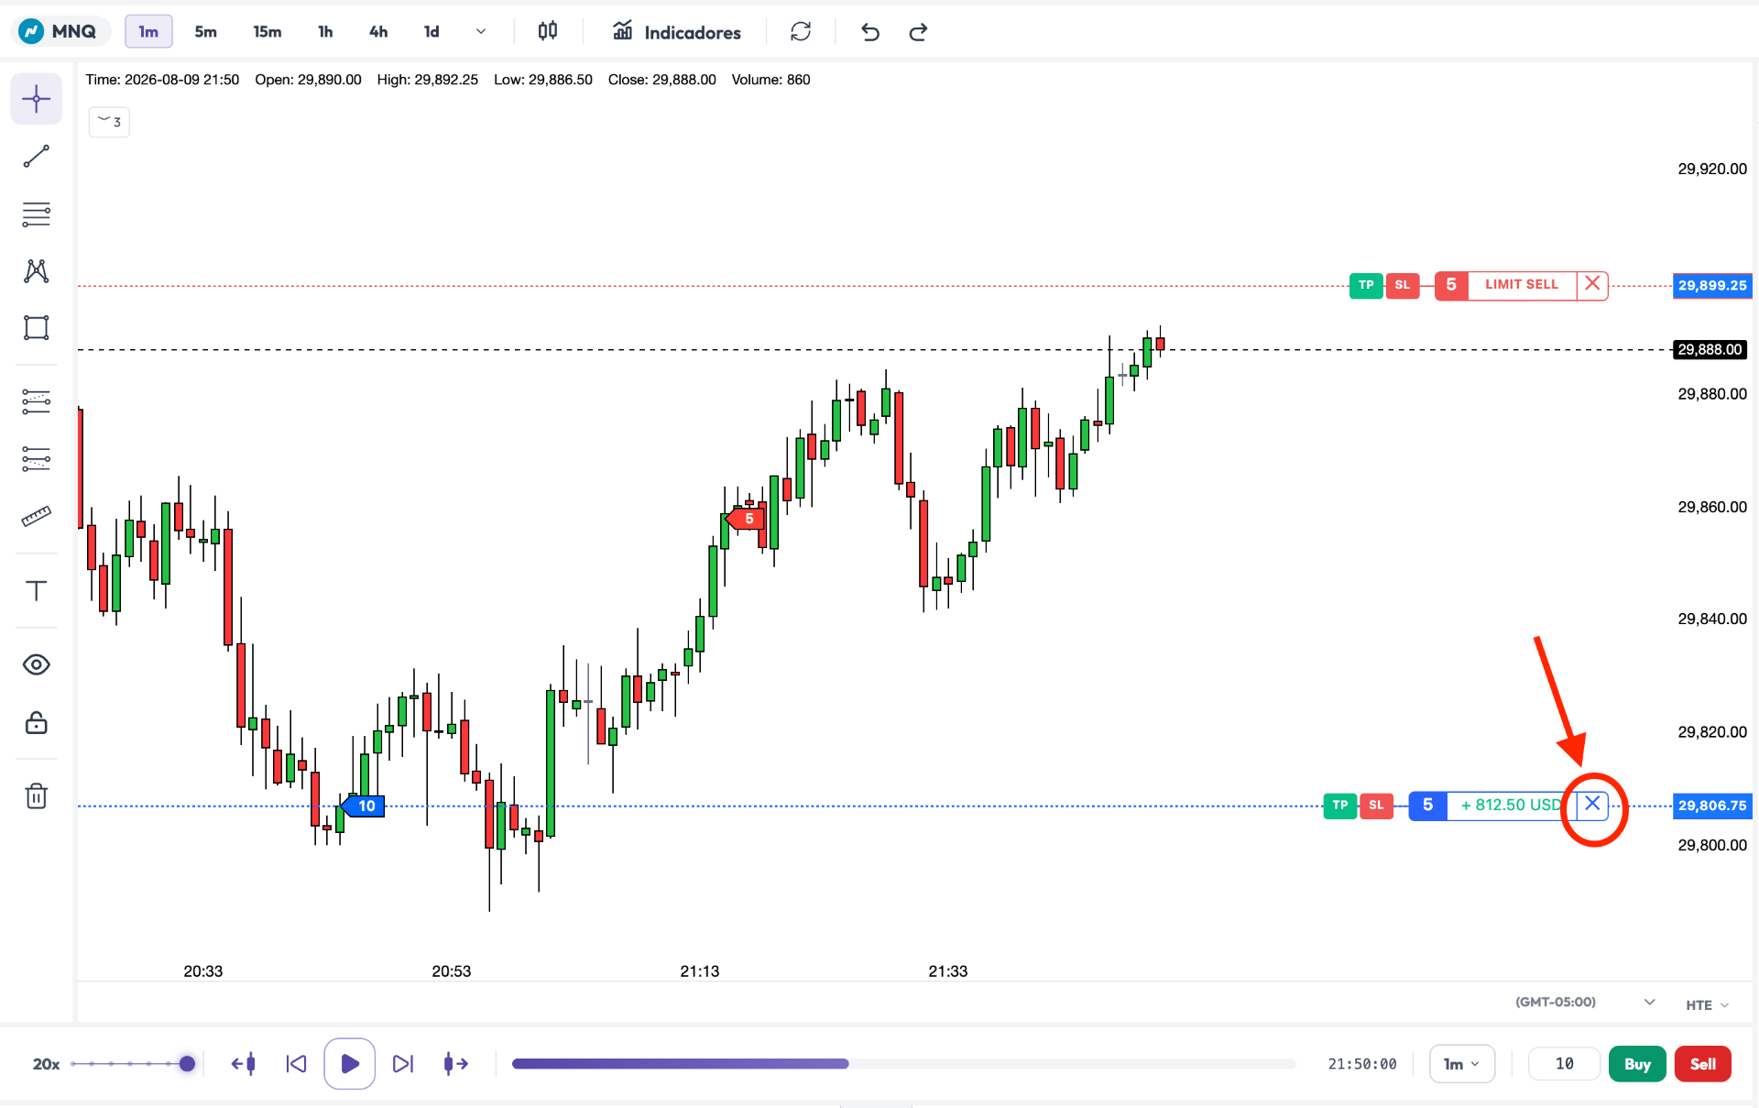
Task: Click the green Buy button
Action: click(1637, 1064)
